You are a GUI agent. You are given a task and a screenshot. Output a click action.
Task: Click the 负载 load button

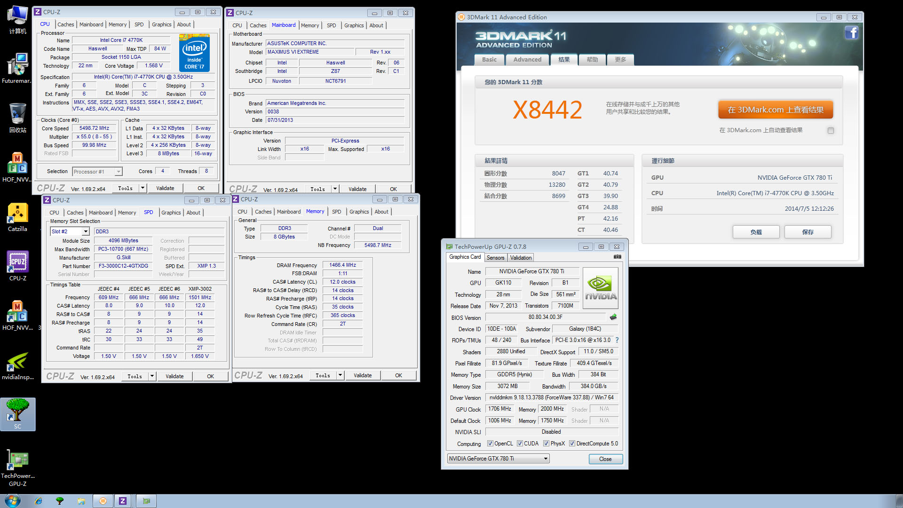756,232
